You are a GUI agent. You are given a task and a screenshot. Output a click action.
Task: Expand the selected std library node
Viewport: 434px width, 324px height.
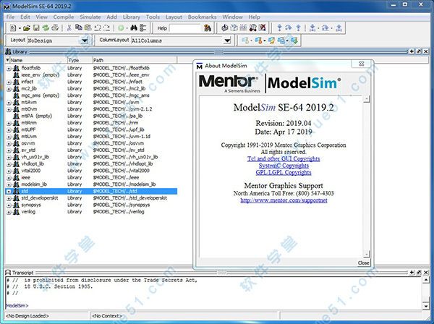(x=9, y=192)
